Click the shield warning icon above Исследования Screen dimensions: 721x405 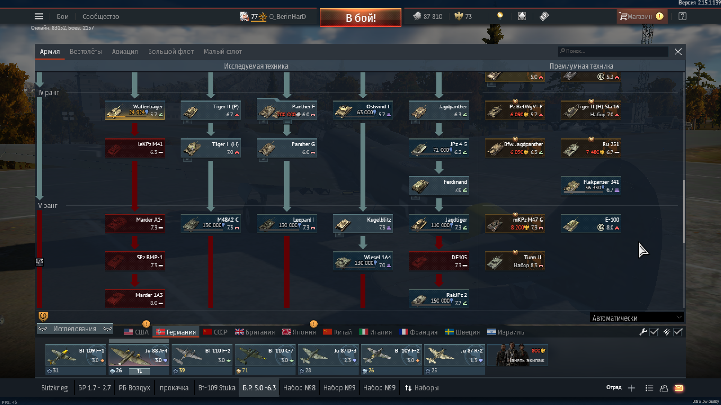coord(43,316)
